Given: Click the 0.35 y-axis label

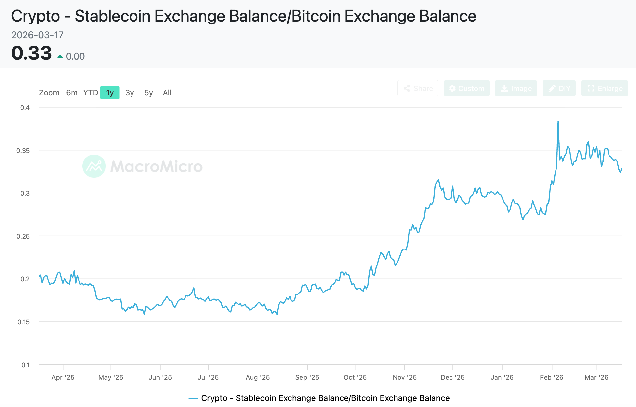Looking at the screenshot, I should click(23, 151).
